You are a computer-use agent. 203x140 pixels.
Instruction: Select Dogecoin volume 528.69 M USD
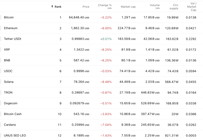pyautogui.click(x=150, y=103)
